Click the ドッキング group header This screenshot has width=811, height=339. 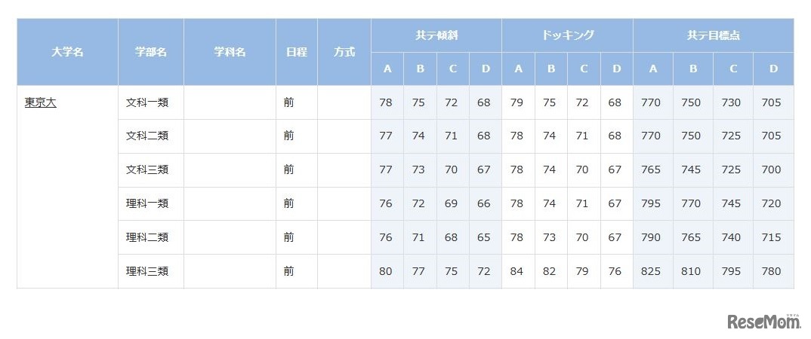tap(567, 35)
